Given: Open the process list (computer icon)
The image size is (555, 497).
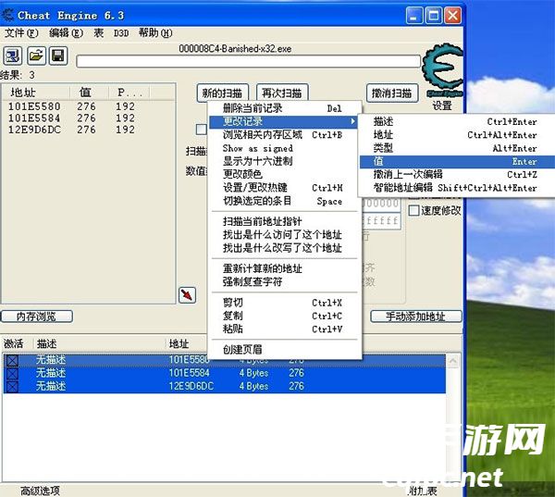Looking at the screenshot, I should 12,56.
